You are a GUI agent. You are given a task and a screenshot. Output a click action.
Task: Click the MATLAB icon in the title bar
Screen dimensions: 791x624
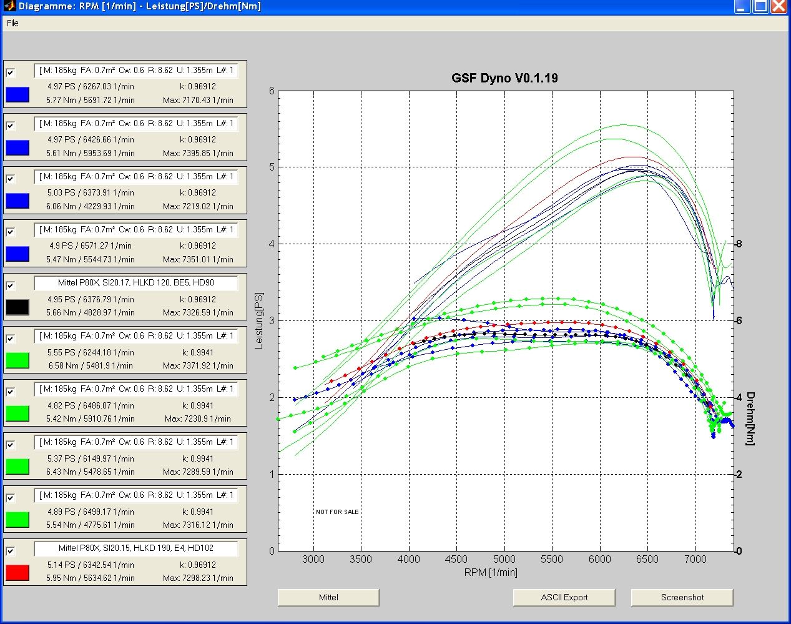tap(9, 6)
